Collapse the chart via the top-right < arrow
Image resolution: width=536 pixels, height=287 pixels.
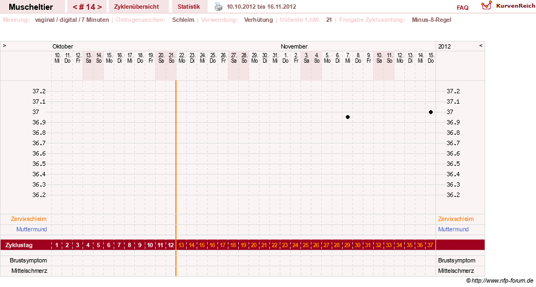pos(481,45)
